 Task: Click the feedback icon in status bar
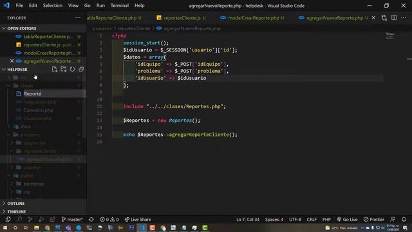tap(393, 219)
